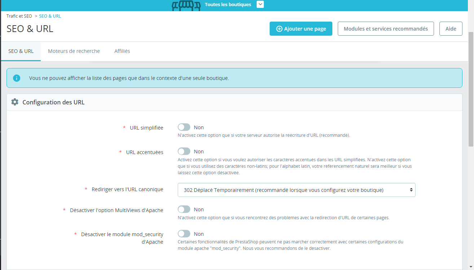Enable the URL accentuées switch

coord(184,152)
